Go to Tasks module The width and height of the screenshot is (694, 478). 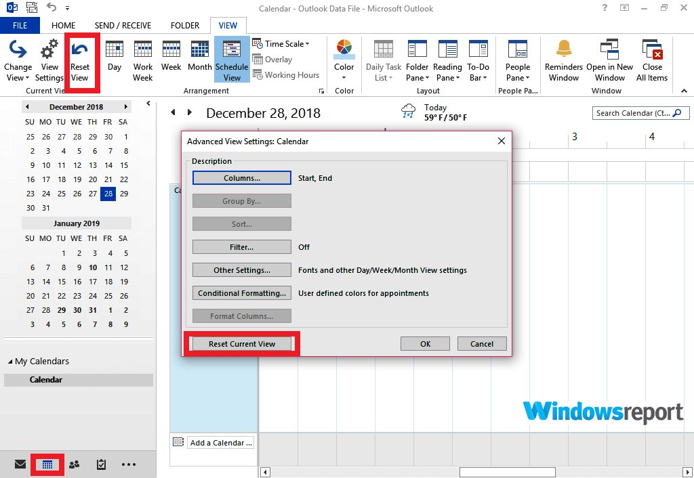click(x=102, y=464)
